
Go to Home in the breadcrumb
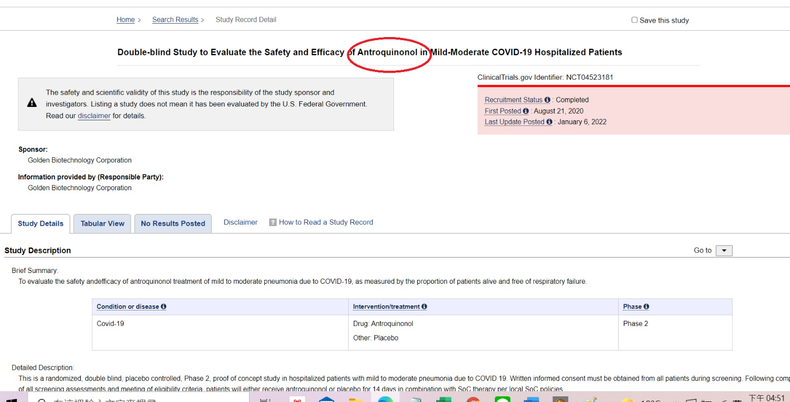[x=125, y=20]
